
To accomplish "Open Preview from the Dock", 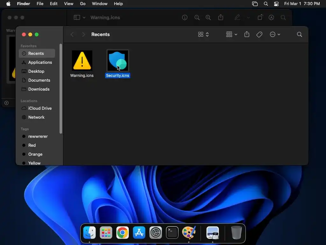I will point(212,233).
